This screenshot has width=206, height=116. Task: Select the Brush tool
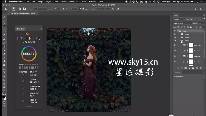(x=4, y=43)
